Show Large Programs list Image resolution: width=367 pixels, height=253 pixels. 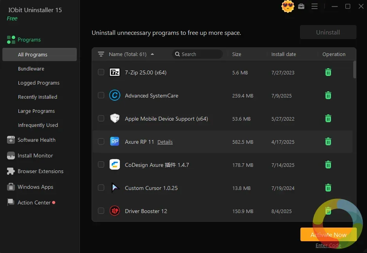[x=36, y=111]
